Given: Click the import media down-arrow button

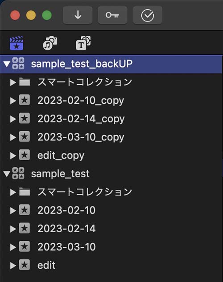Looking at the screenshot, I should (78, 15).
